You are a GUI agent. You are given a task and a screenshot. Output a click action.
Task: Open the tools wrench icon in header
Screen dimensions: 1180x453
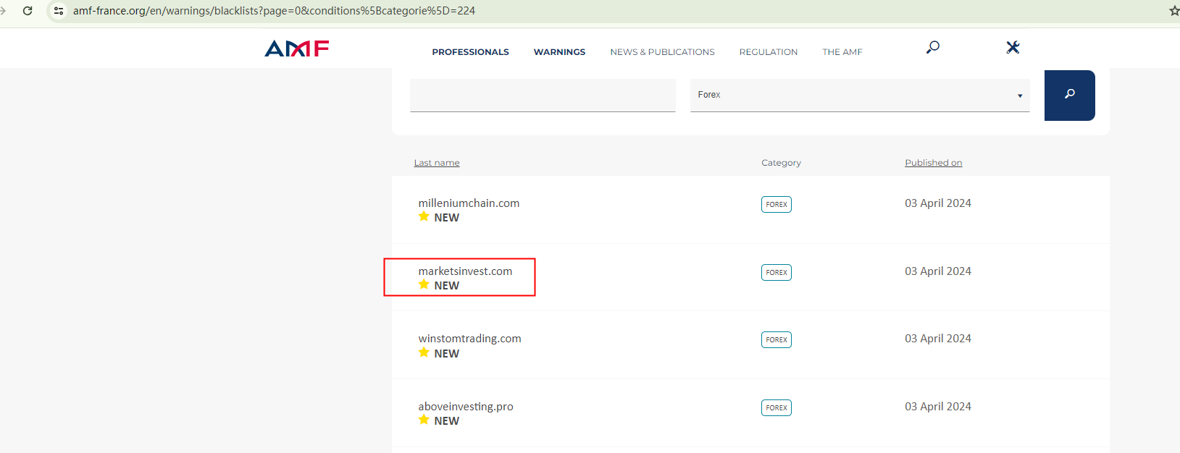(1013, 47)
